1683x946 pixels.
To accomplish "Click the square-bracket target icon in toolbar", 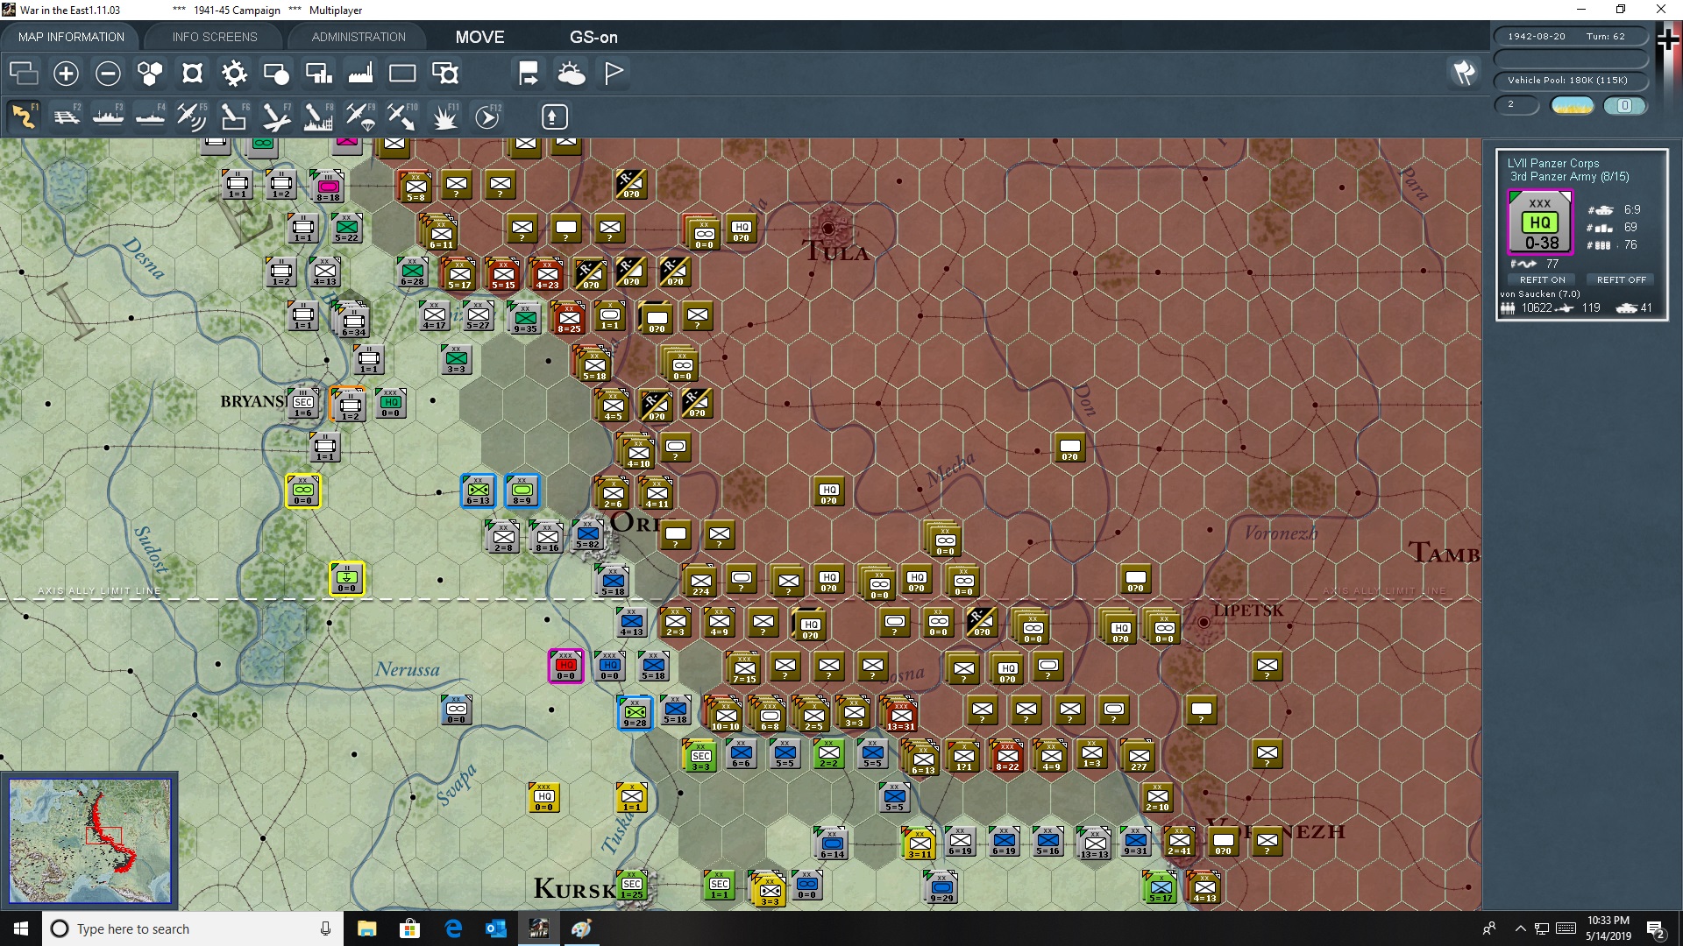I will pos(192,74).
